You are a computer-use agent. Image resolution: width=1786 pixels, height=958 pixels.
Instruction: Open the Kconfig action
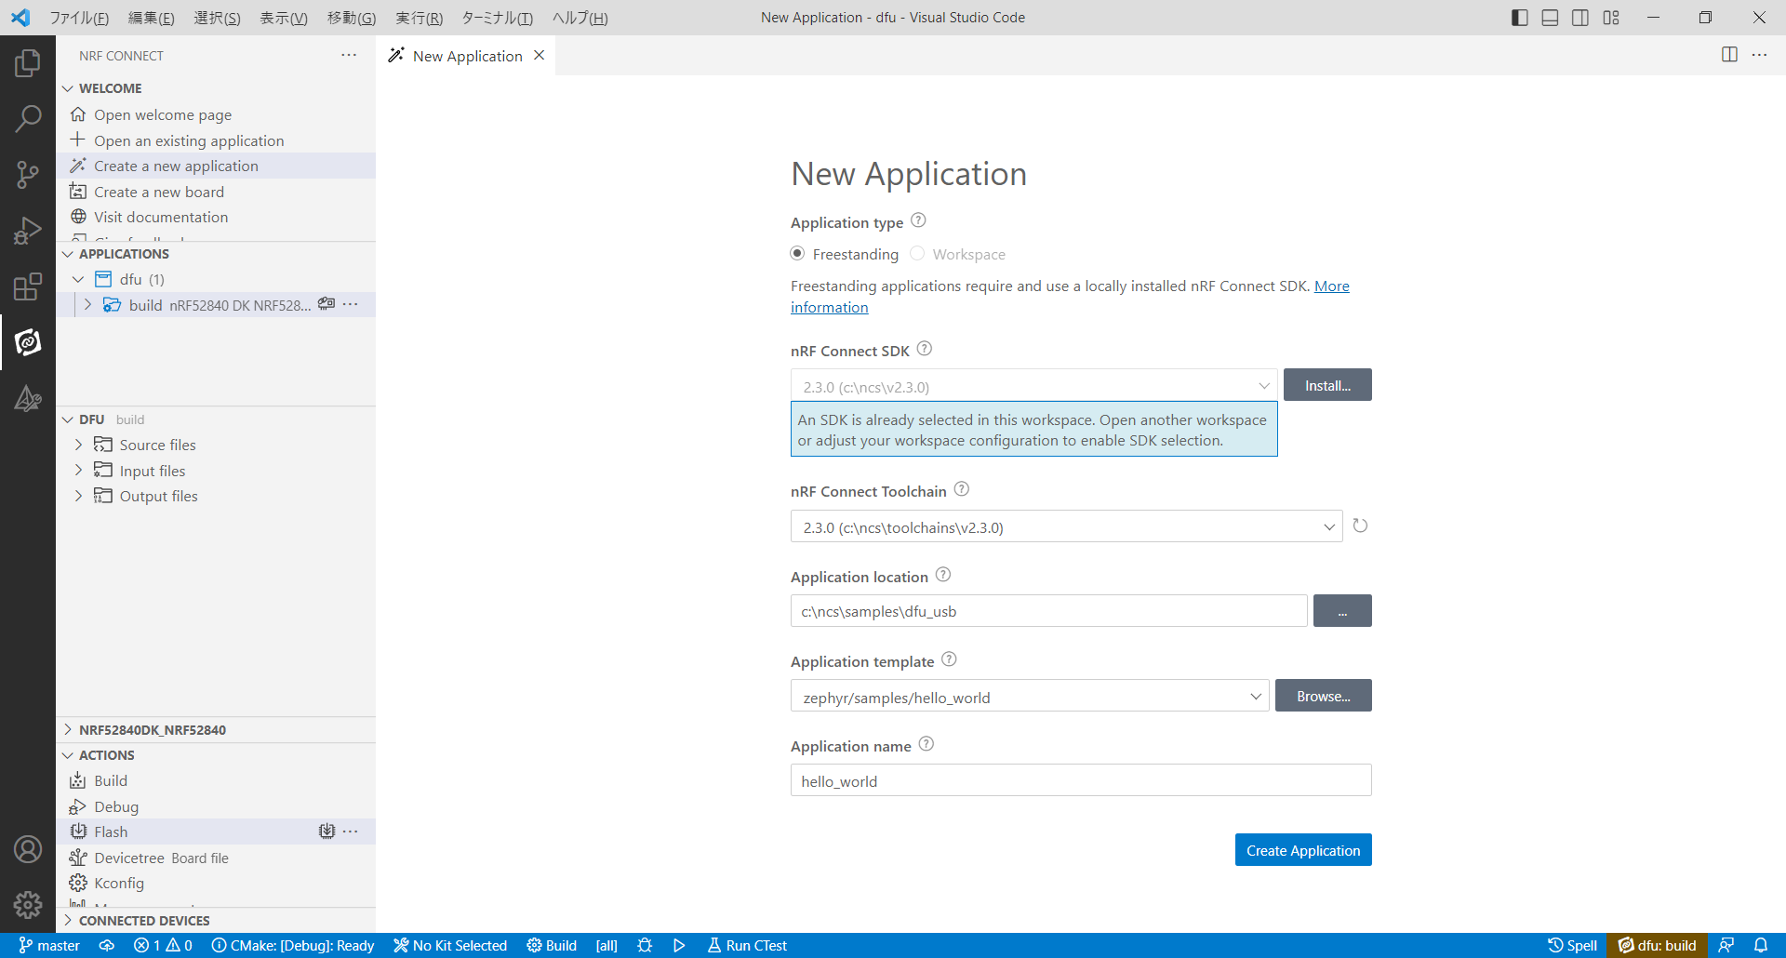click(119, 883)
